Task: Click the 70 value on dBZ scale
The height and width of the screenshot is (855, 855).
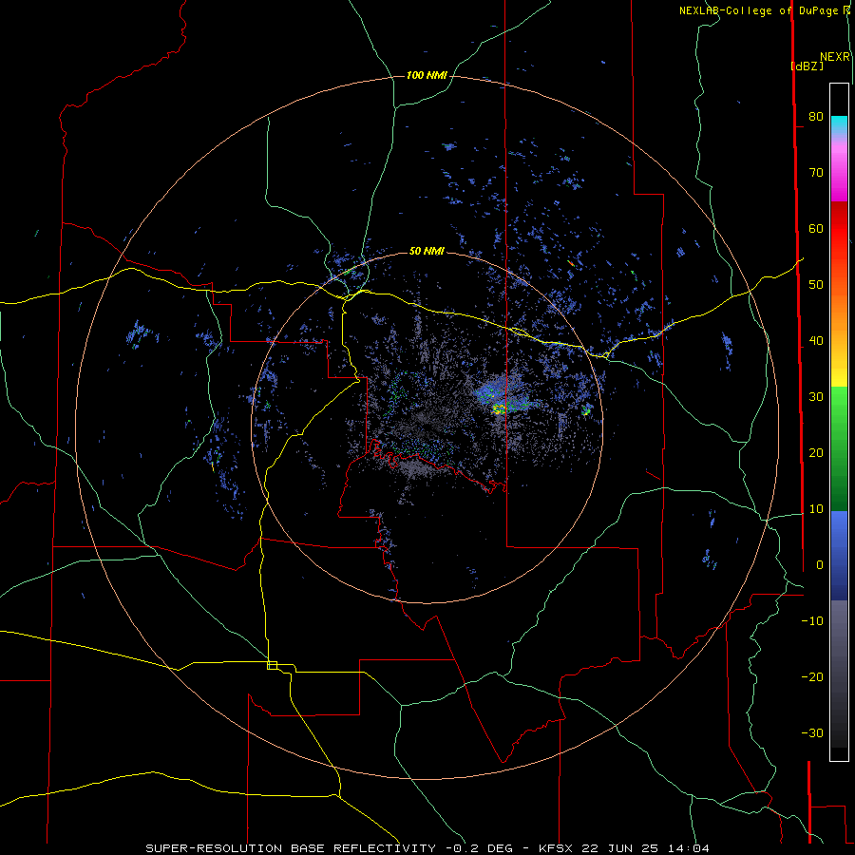Action: pyautogui.click(x=816, y=172)
